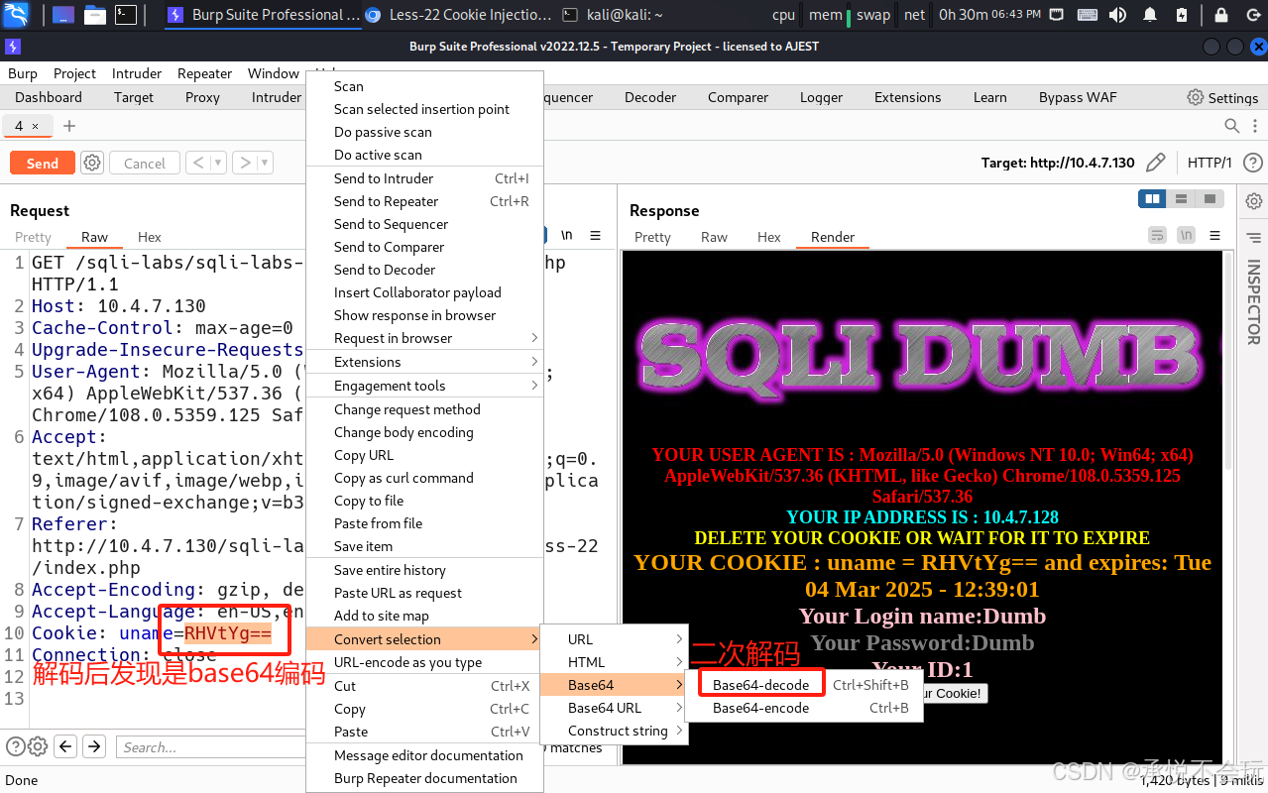The width and height of the screenshot is (1268, 793).
Task: Select Send to Intruder menu entry
Action: coord(424,178)
